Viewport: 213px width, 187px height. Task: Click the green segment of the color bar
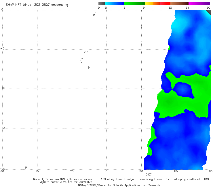pos(135,3)
